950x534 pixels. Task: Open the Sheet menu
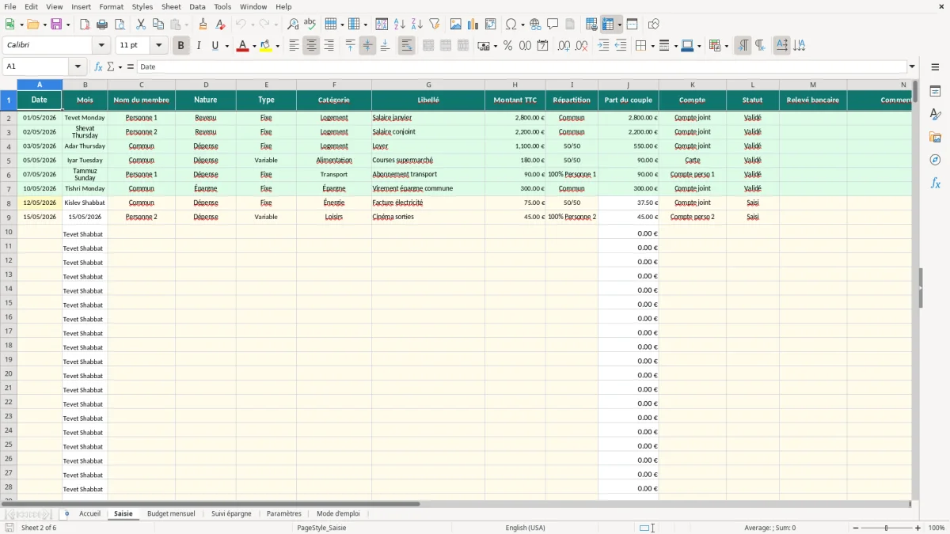[171, 6]
